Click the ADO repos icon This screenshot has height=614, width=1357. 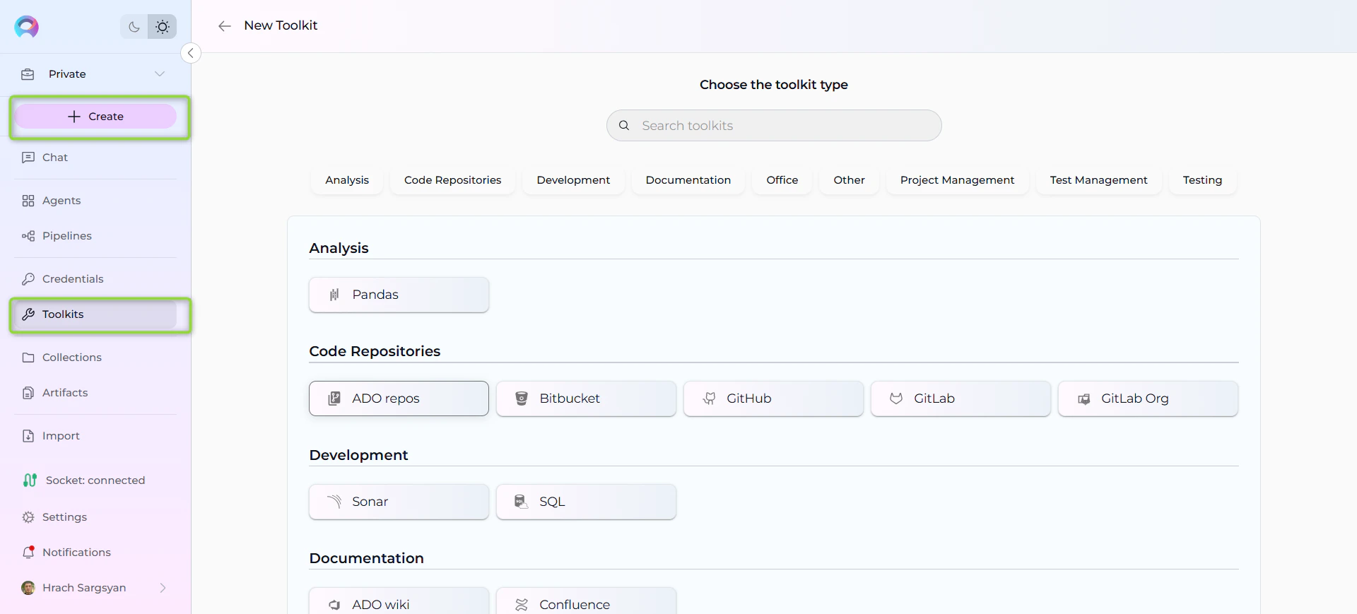tap(334, 398)
